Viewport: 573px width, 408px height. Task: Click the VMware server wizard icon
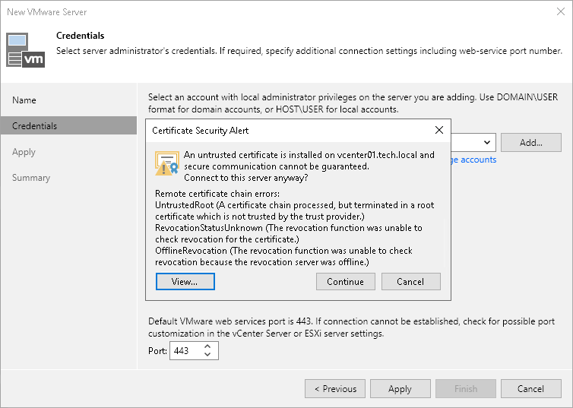(26, 51)
